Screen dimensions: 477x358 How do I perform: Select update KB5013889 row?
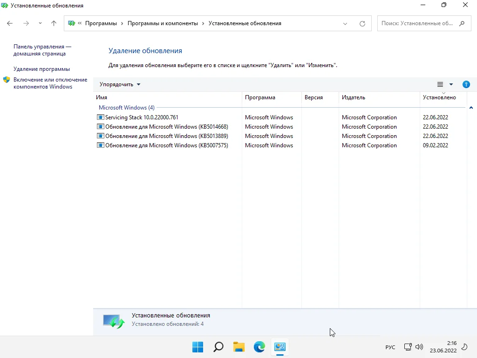pyautogui.click(x=280, y=136)
